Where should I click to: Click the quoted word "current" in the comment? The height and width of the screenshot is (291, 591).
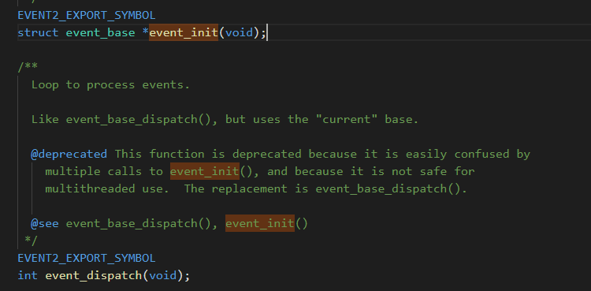point(347,119)
